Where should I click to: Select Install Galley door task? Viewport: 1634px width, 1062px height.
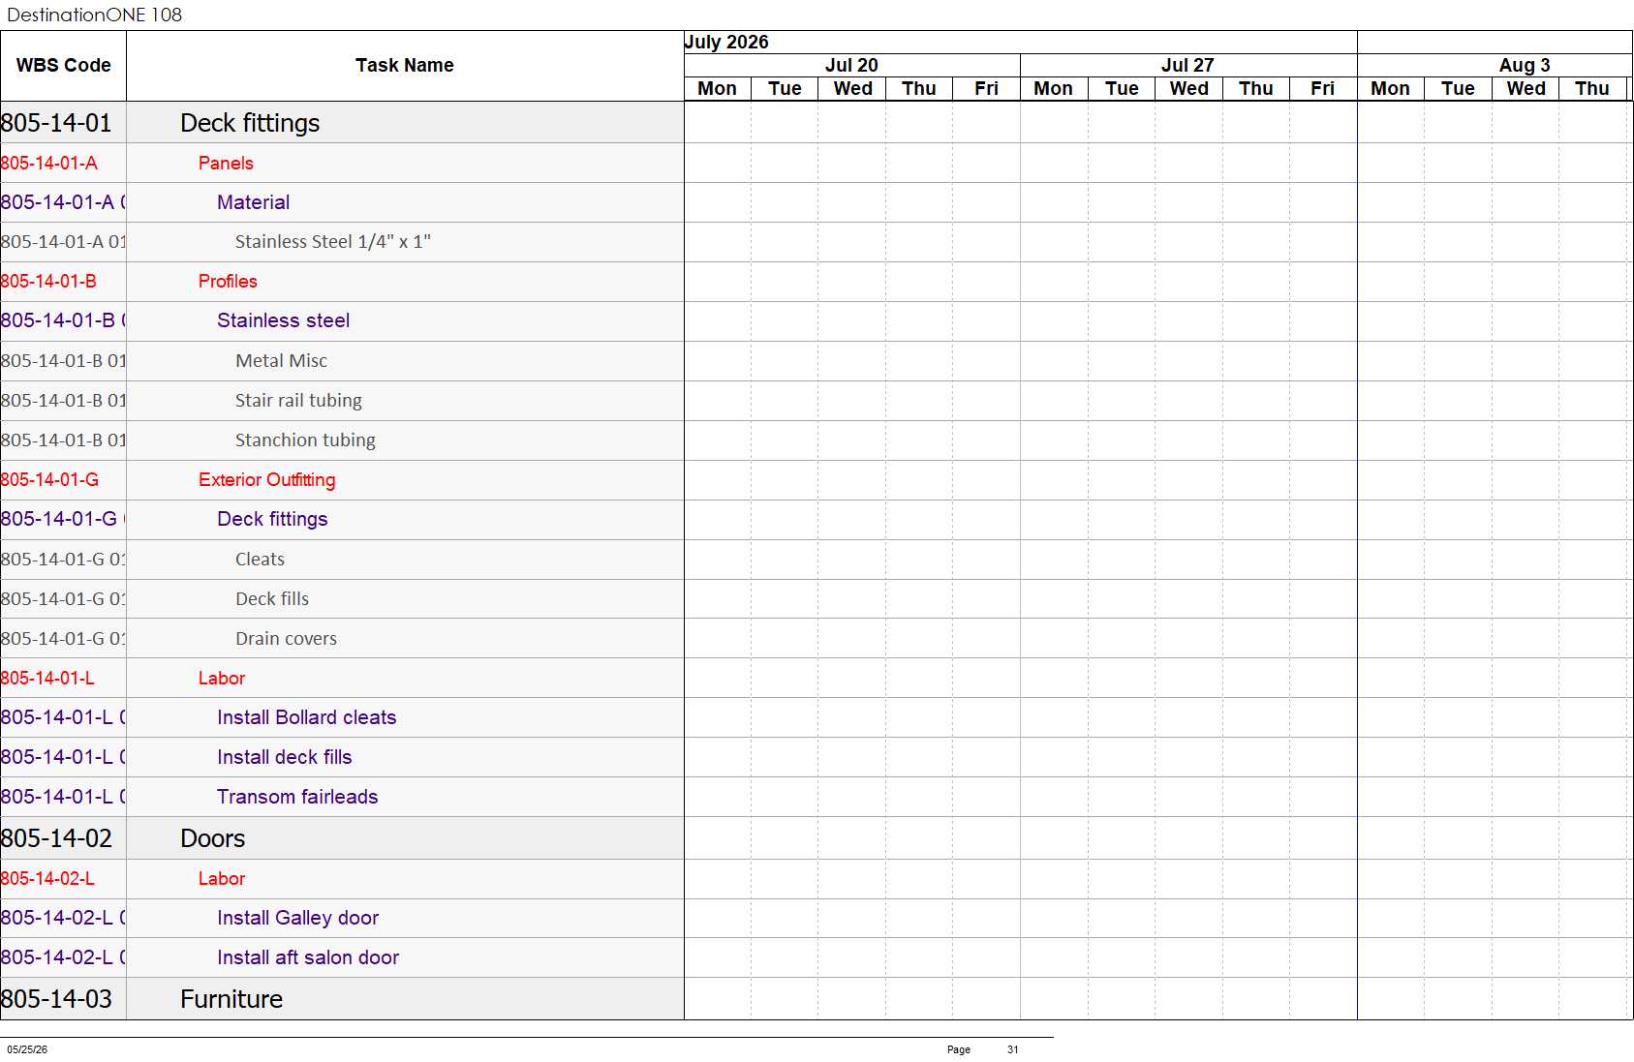pos(297,918)
